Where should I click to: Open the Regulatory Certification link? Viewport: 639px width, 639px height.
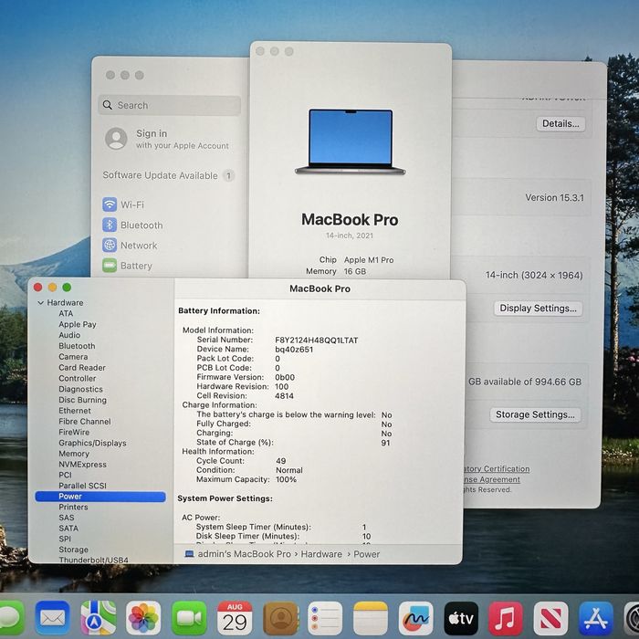[497, 468]
